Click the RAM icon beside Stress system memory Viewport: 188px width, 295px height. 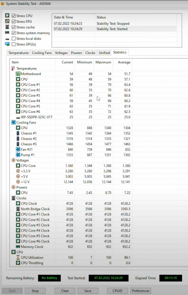point(7,32)
